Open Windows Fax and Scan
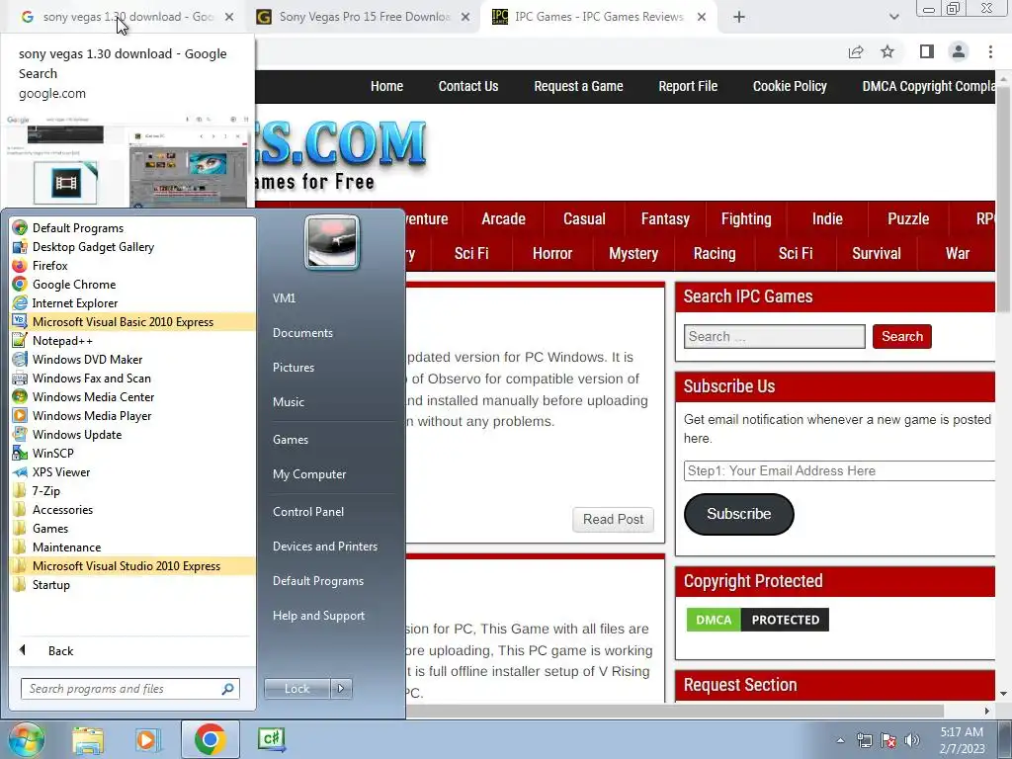The image size is (1012, 759). pyautogui.click(x=132, y=378)
